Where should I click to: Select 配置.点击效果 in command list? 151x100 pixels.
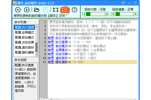(24, 42)
